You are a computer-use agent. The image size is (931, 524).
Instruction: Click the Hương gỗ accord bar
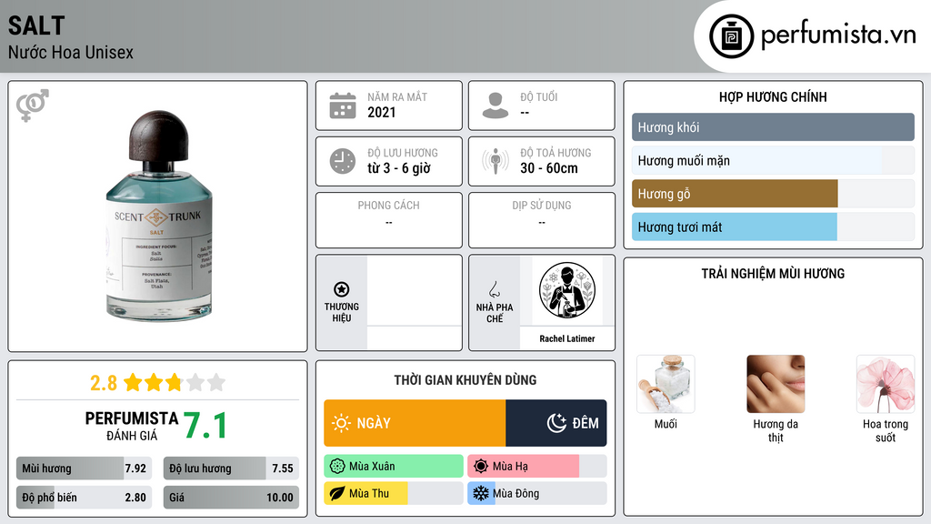tap(773, 194)
